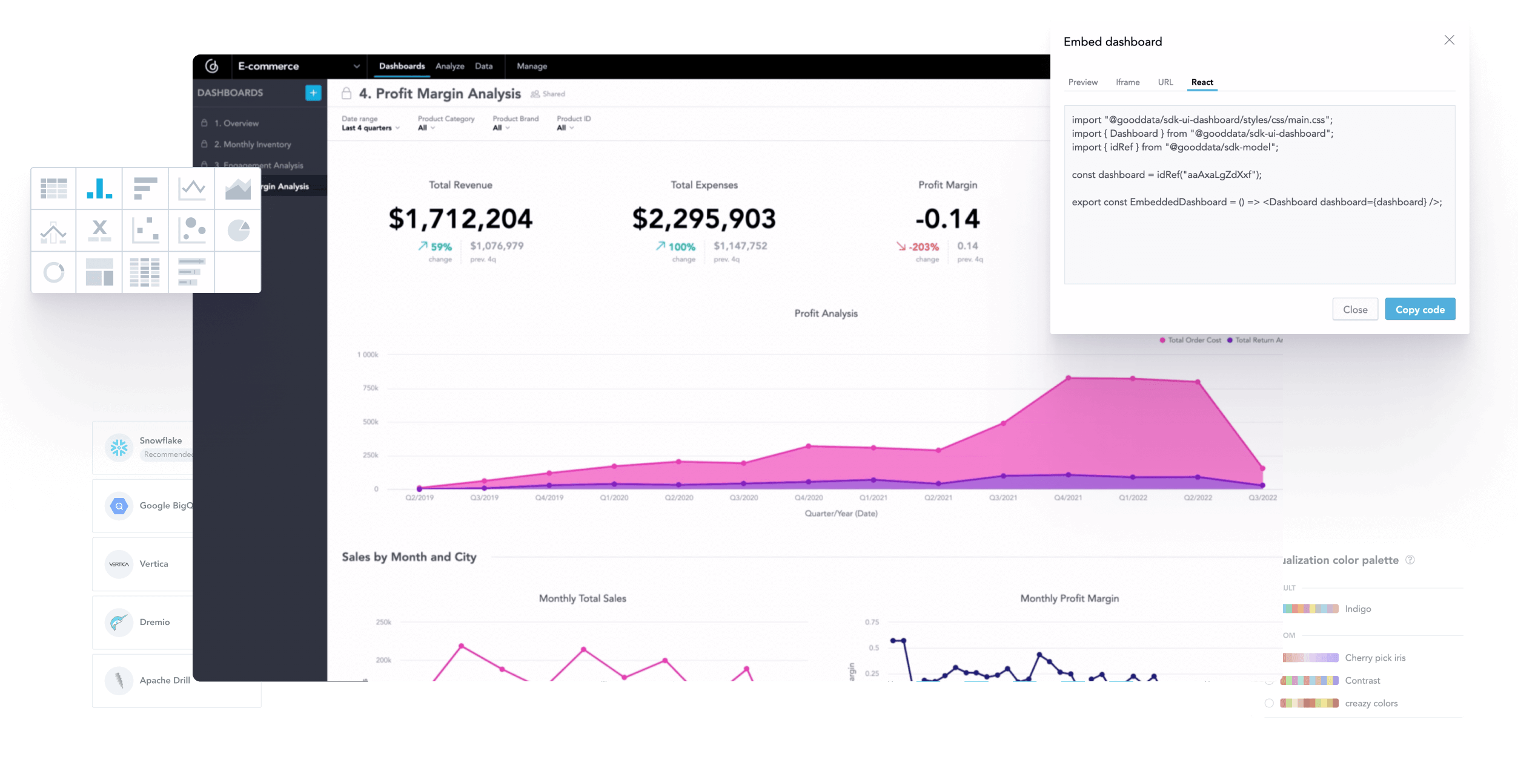
Task: Pick the bubble chart visualization icon
Action: (x=191, y=230)
